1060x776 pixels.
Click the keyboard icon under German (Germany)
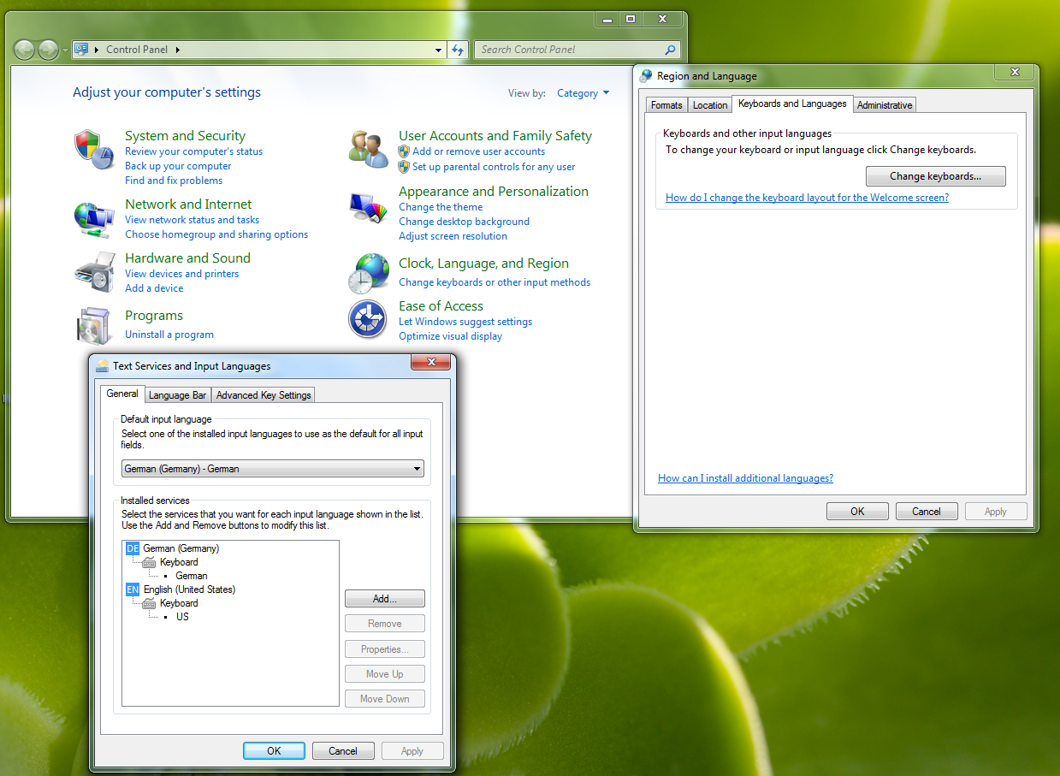149,562
